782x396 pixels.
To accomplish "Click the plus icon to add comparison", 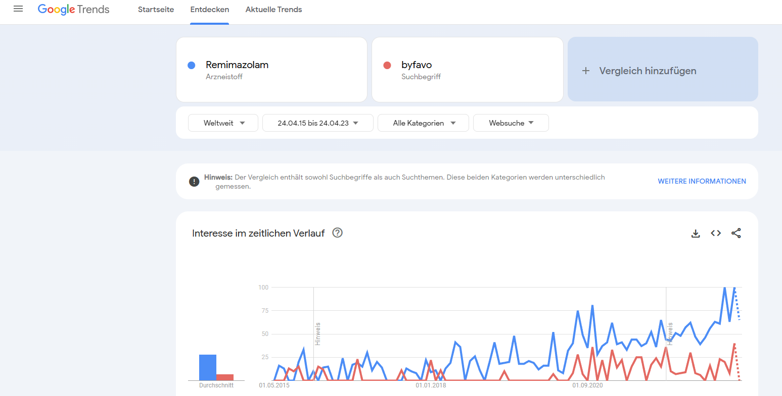I will pyautogui.click(x=586, y=71).
